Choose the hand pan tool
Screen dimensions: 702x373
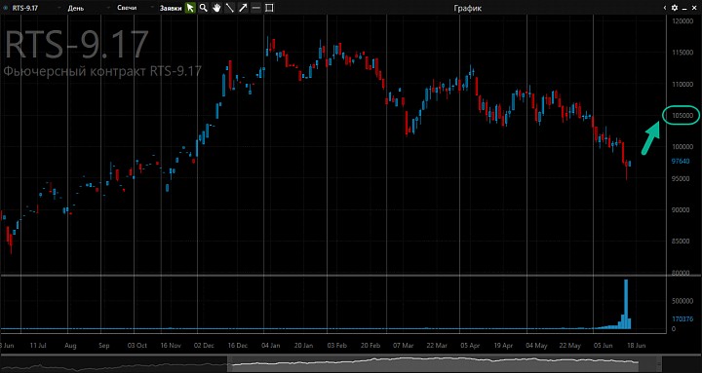pos(216,8)
